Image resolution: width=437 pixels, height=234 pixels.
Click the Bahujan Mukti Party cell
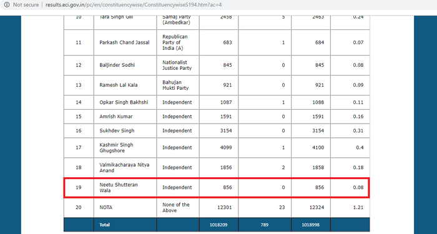click(x=178, y=85)
